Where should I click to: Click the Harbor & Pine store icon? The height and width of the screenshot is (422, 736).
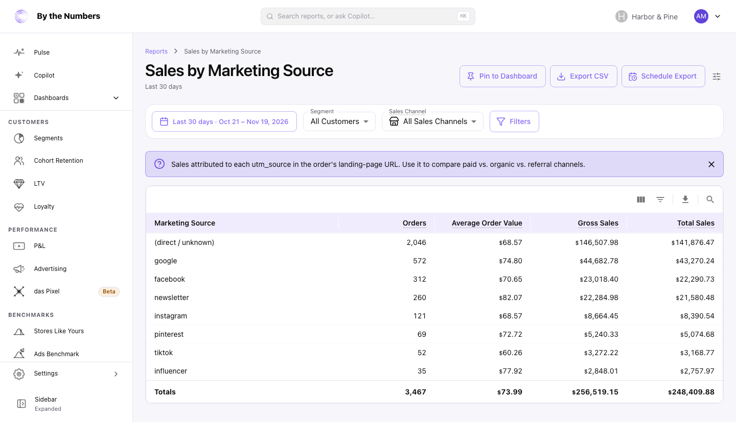point(621,16)
